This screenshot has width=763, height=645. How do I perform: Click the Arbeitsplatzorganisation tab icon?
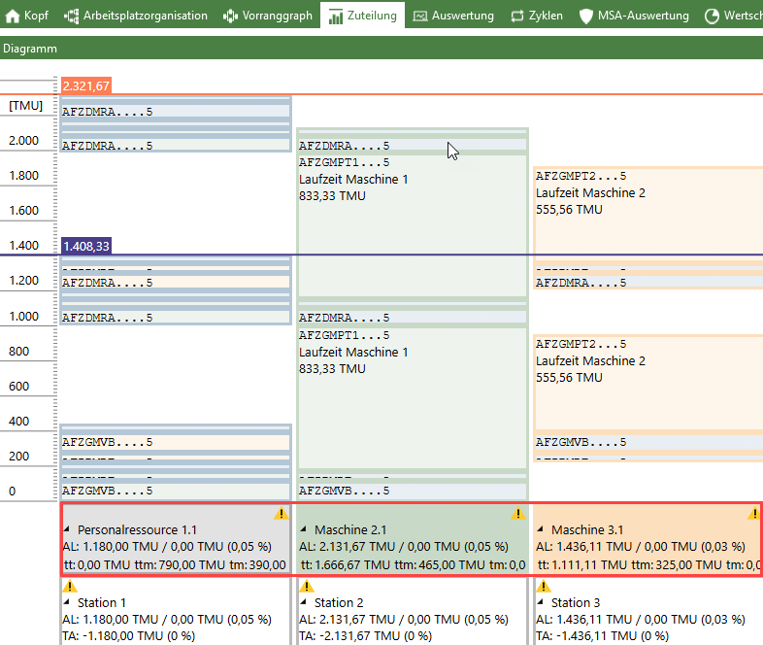click(x=72, y=16)
